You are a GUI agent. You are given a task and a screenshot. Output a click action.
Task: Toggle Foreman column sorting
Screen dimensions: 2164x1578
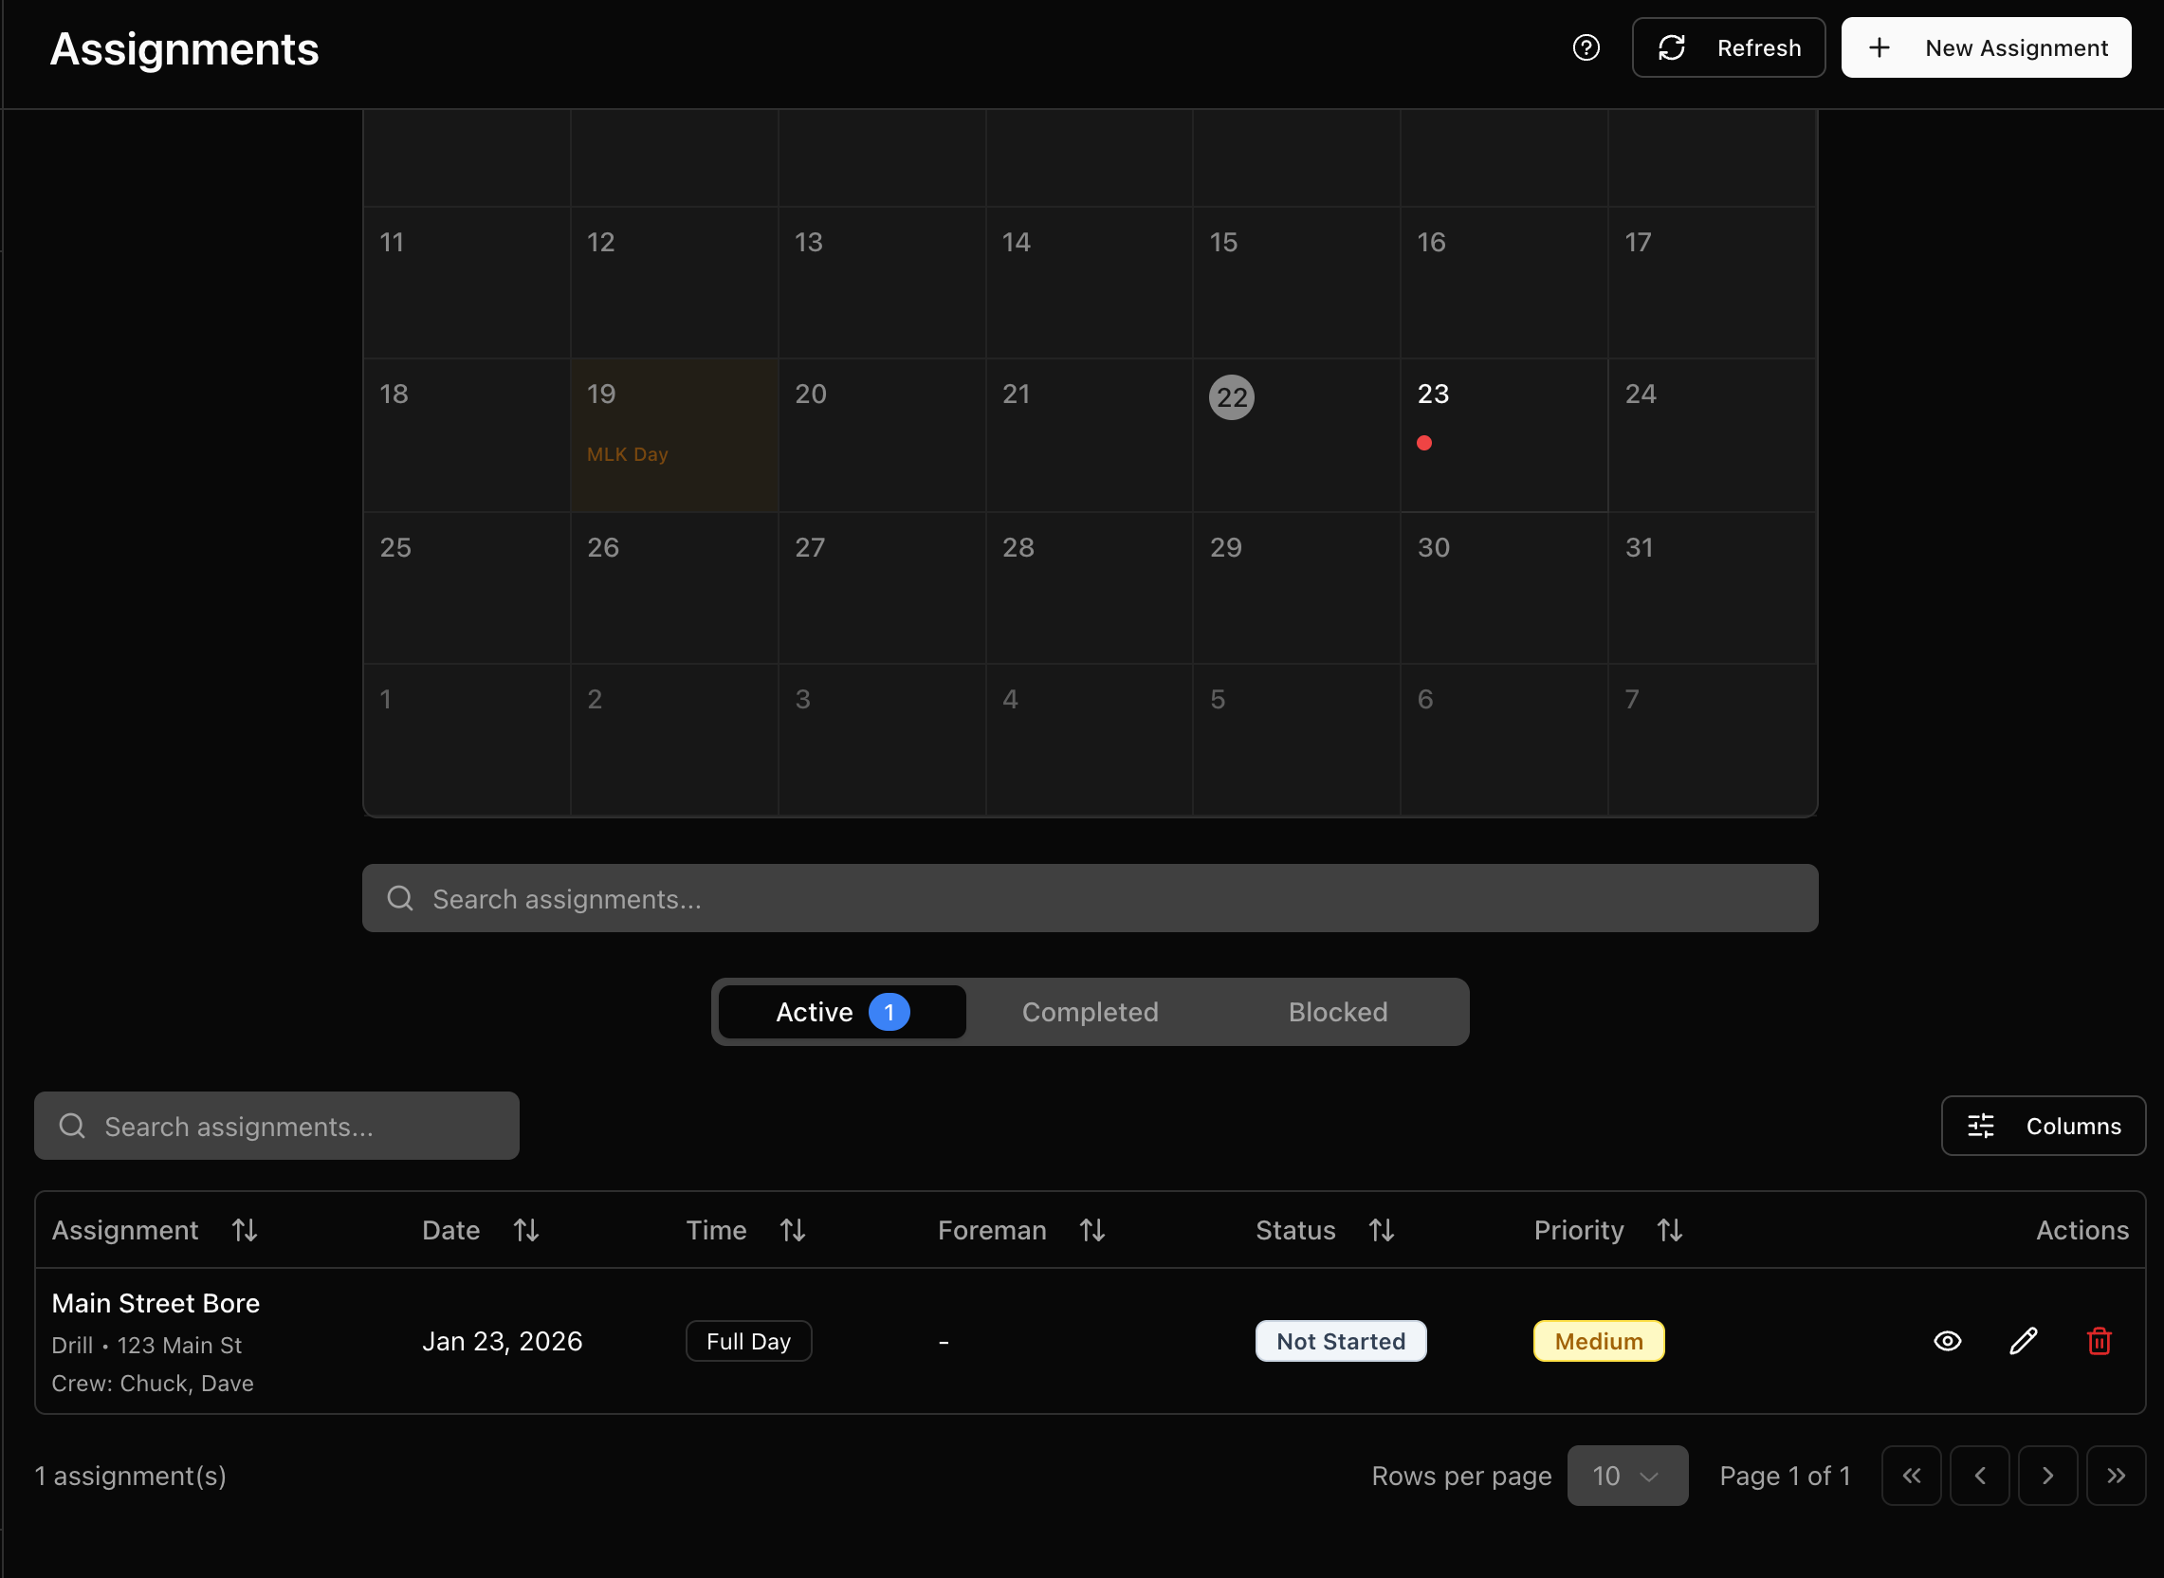(x=1092, y=1230)
